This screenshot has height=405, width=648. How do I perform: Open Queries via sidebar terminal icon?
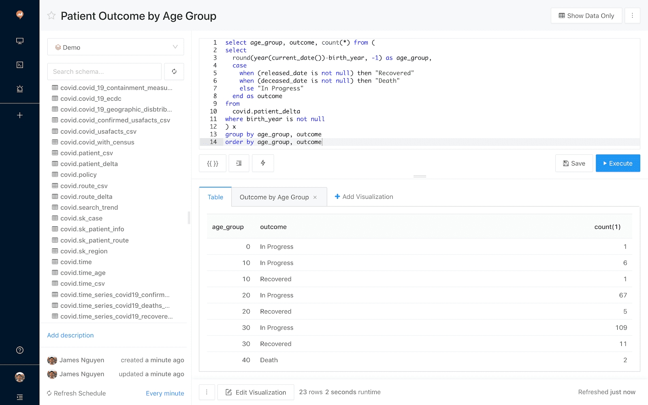(19, 65)
